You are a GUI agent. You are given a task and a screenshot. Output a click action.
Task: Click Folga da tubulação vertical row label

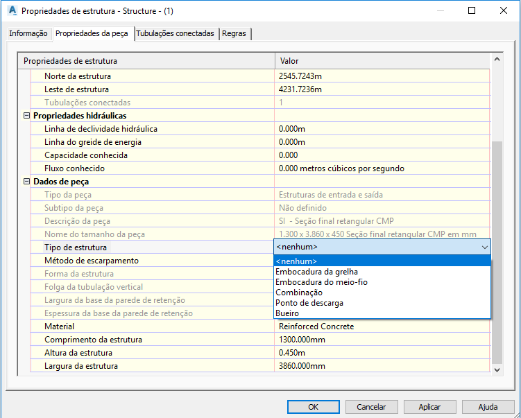pyautogui.click(x=94, y=287)
